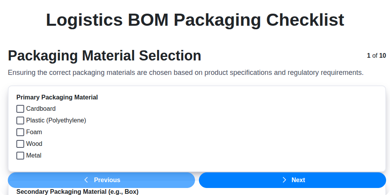Go to the Next checklist step
Viewport: 390px width, 195px height.
[x=292, y=180]
